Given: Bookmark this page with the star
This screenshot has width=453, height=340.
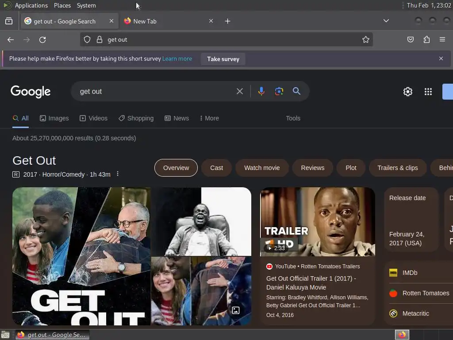Looking at the screenshot, I should tap(366, 39).
